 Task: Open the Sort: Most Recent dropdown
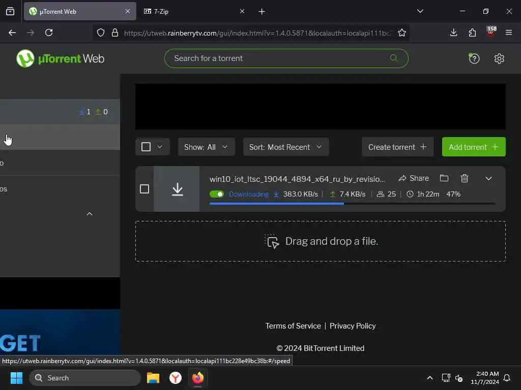pyautogui.click(x=286, y=147)
